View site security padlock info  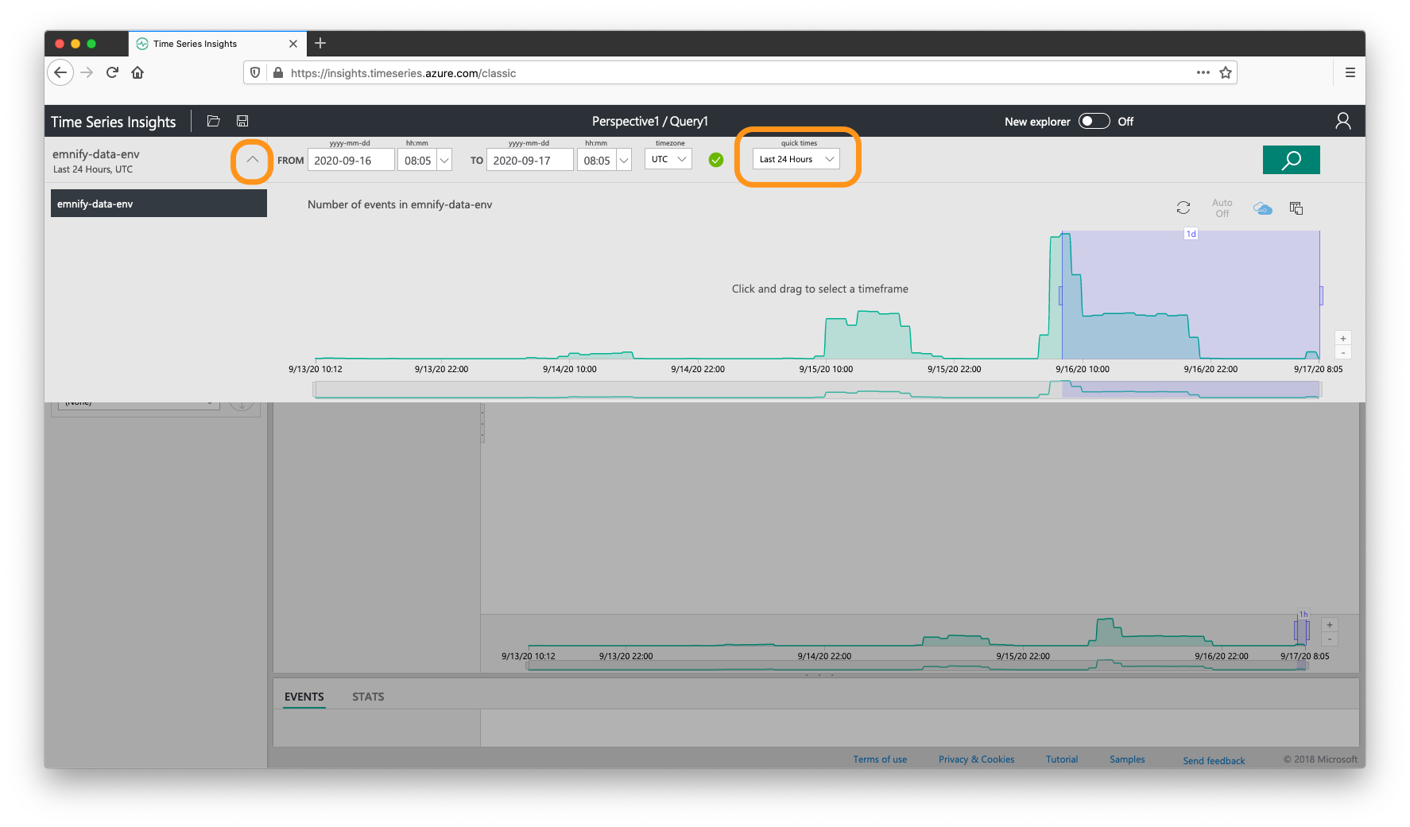277,72
